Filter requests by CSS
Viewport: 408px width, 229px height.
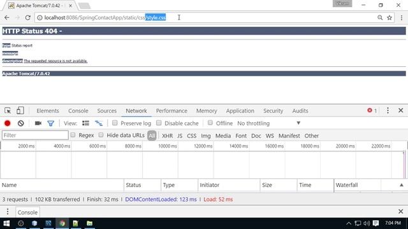click(191, 135)
